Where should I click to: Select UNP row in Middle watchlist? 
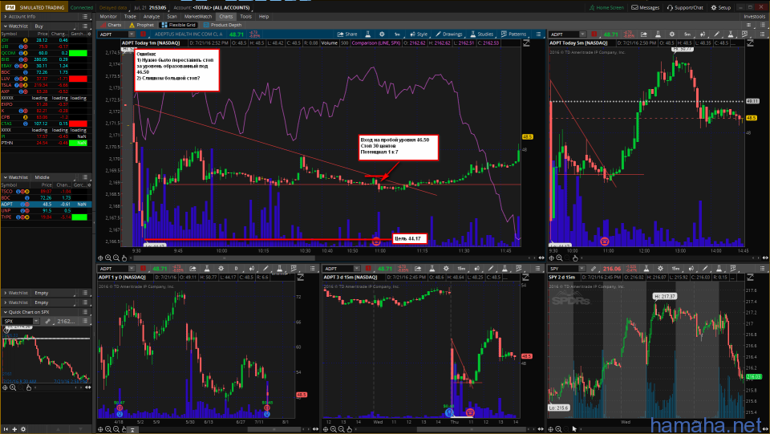[46, 211]
